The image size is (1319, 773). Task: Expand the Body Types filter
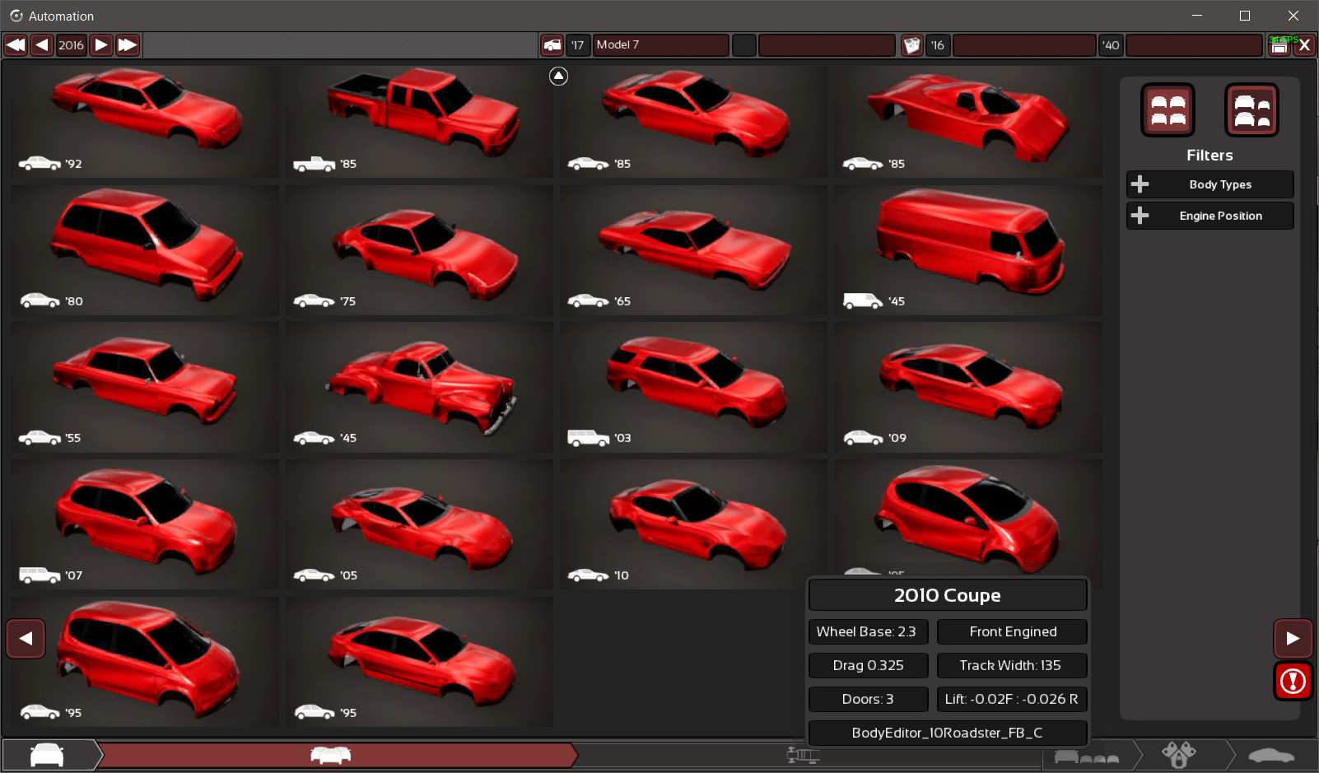(x=1209, y=184)
